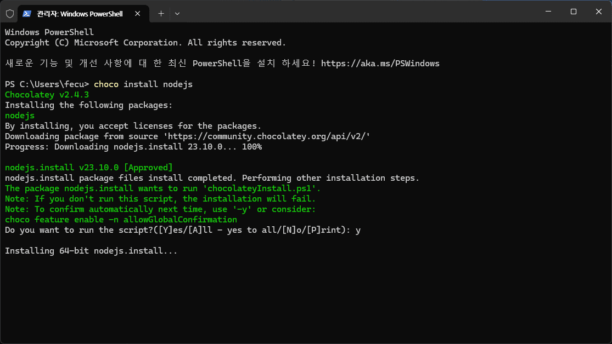Click the allowGlobalConfirmation command line
612x344 pixels.
tap(121, 220)
